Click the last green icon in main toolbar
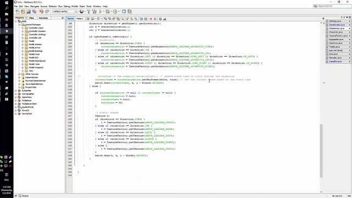 [130, 12]
